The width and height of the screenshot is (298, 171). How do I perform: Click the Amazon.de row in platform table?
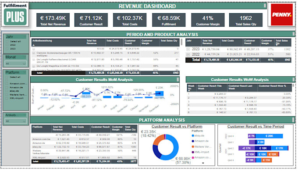click(84, 143)
